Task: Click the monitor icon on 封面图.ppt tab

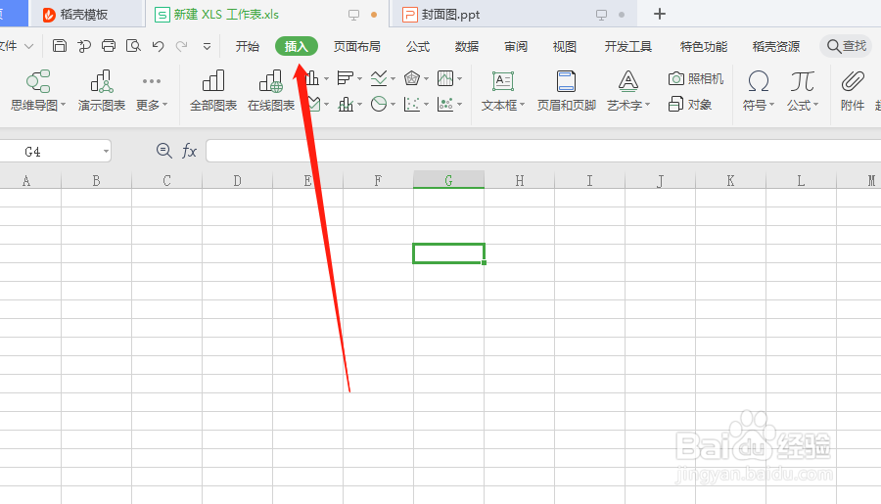Action: 601,16
